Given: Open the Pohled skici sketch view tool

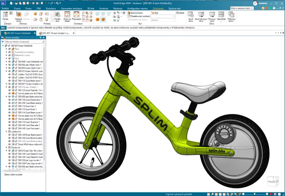Looking at the screenshot, I should 57,17.
